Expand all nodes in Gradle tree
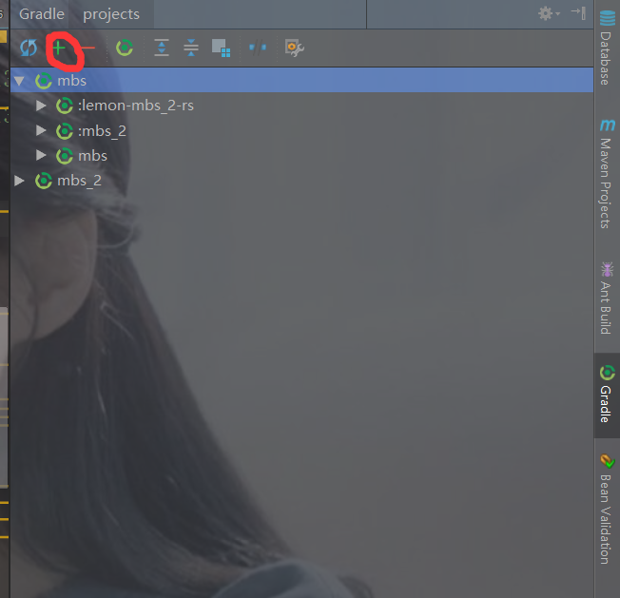Viewport: 620px width, 598px height. click(x=162, y=48)
